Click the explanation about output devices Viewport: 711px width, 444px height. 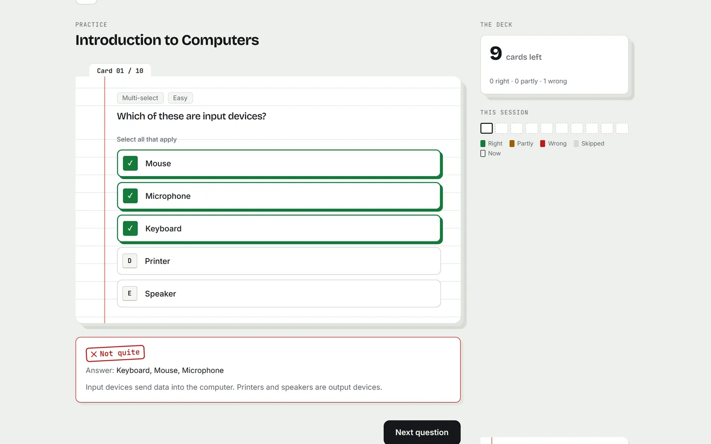click(x=234, y=387)
